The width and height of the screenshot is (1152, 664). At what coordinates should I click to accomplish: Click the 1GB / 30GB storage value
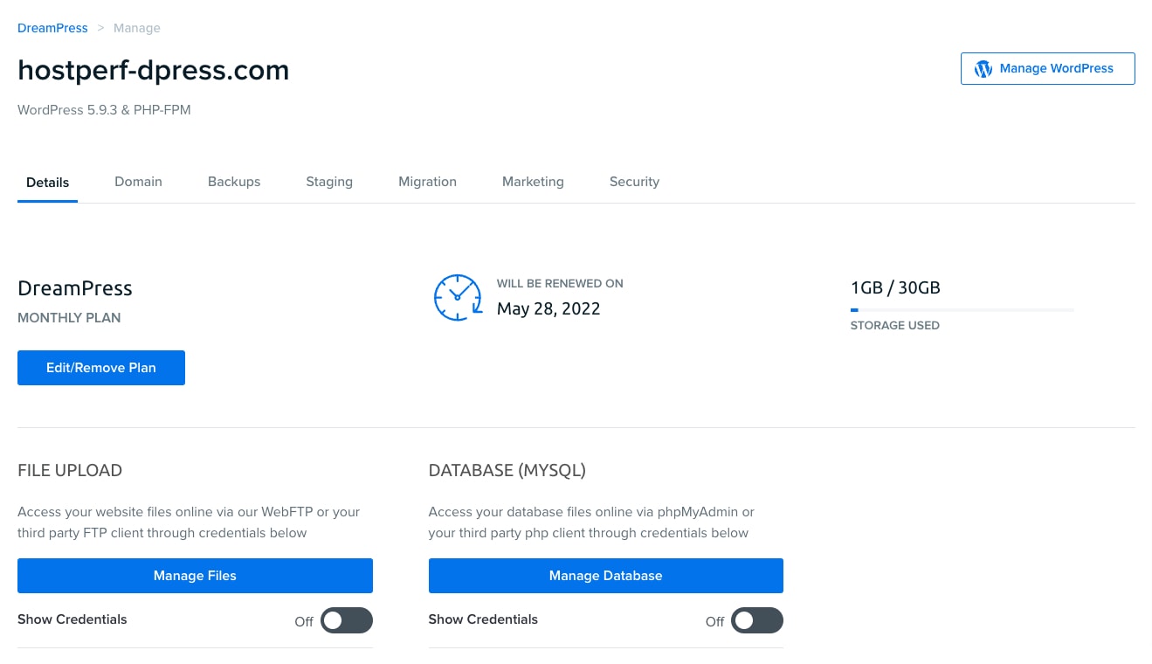pos(895,287)
